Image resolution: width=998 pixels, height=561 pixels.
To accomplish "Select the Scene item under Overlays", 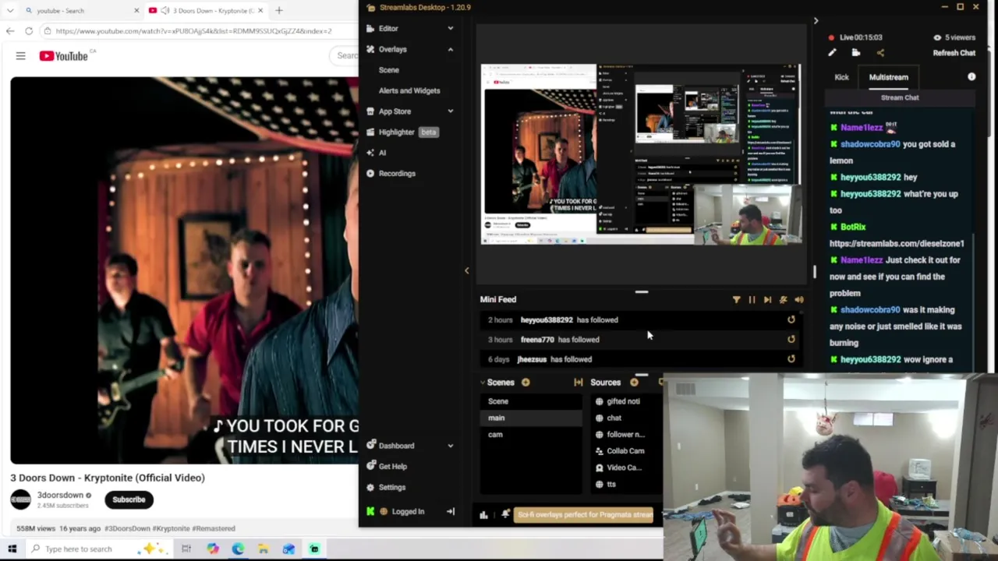I will click(x=388, y=70).
